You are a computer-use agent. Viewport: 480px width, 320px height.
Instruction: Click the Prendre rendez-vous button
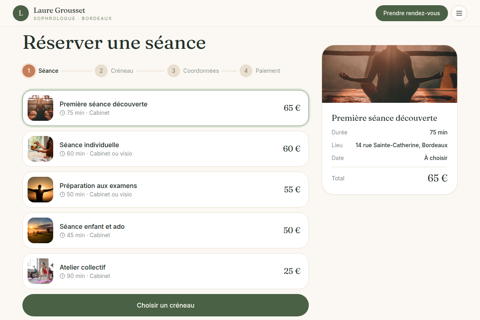click(x=412, y=13)
